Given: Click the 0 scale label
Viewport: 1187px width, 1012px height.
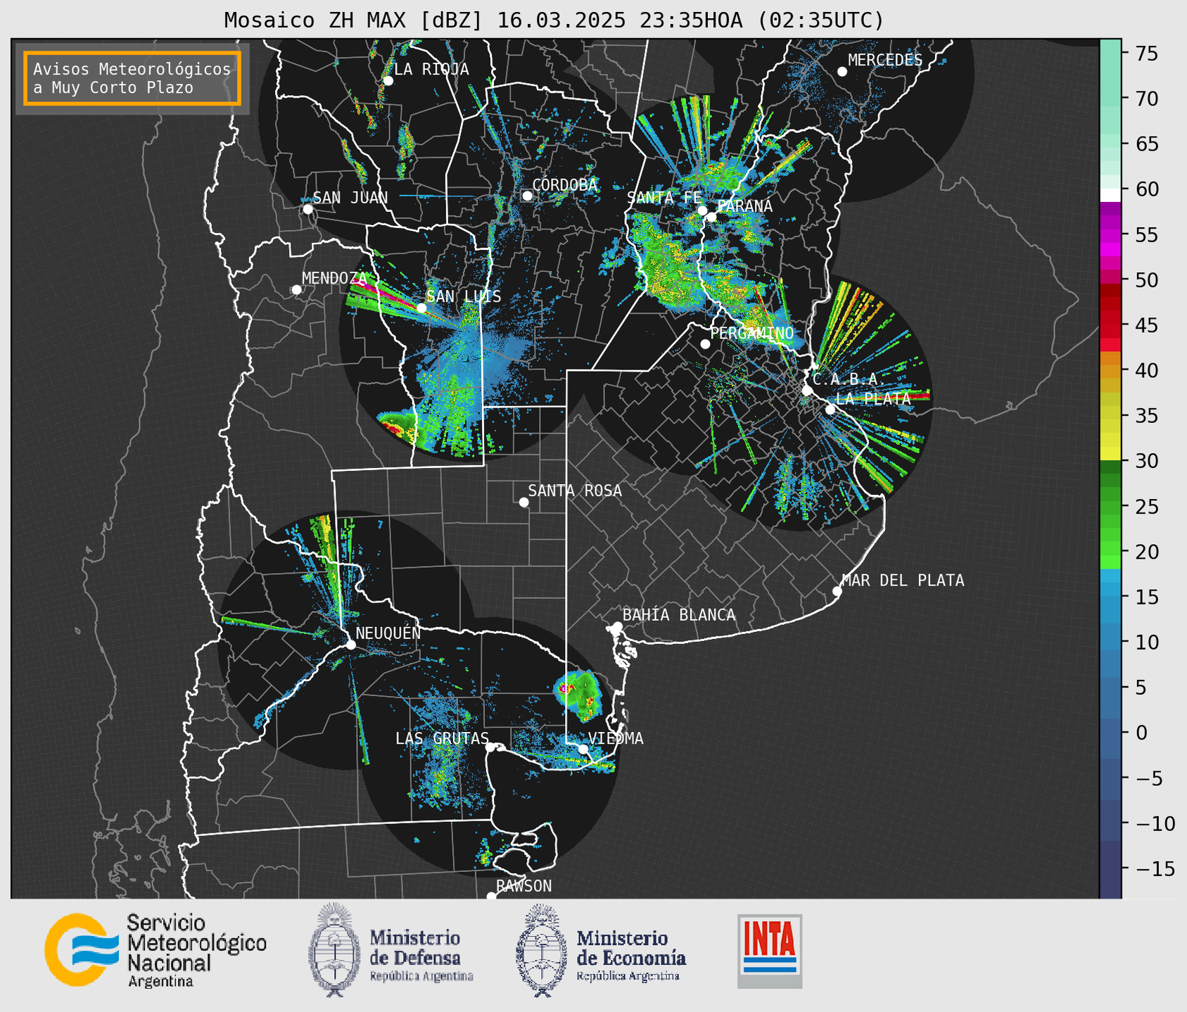Looking at the screenshot, I should 1141,733.
